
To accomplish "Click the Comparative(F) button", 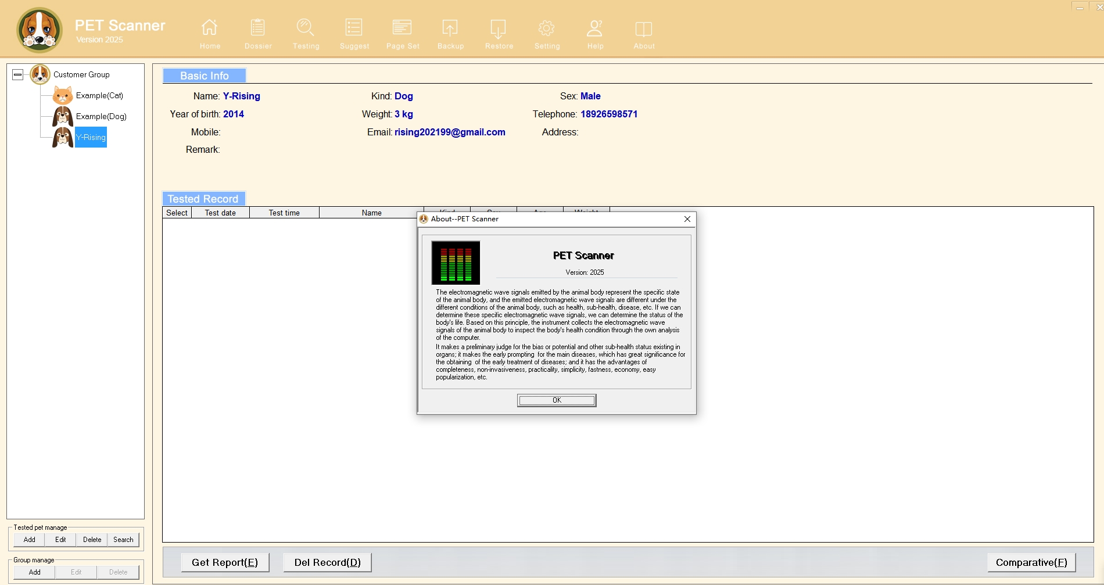I will click(x=1031, y=562).
